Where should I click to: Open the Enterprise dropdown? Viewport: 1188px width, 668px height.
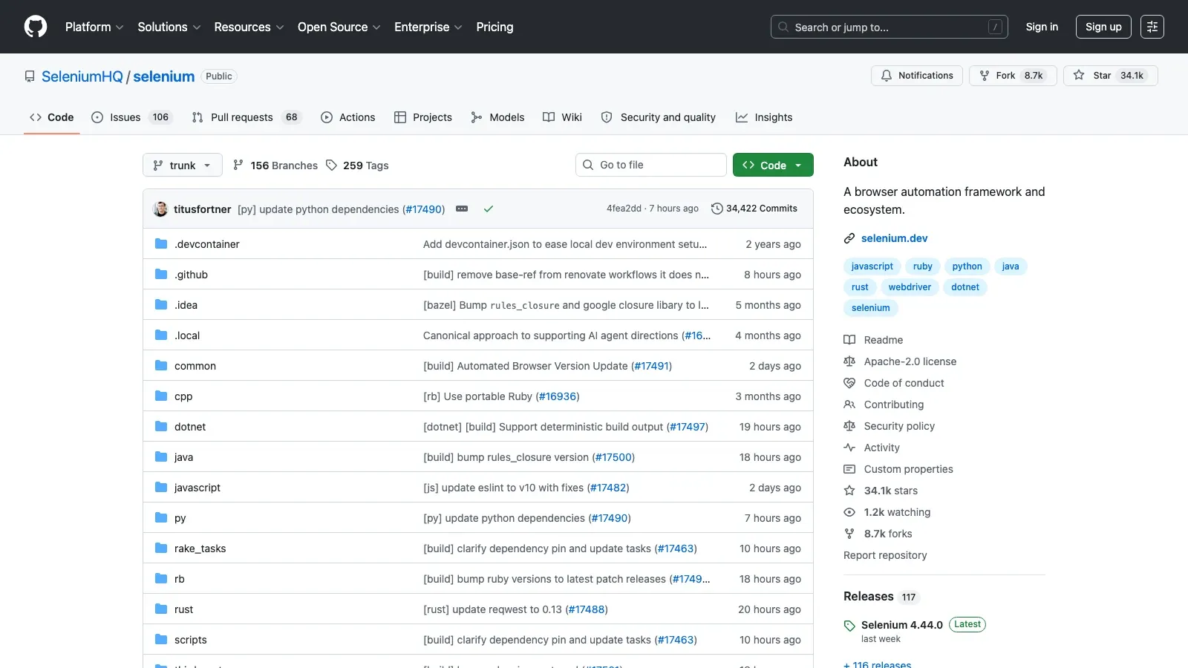428,27
